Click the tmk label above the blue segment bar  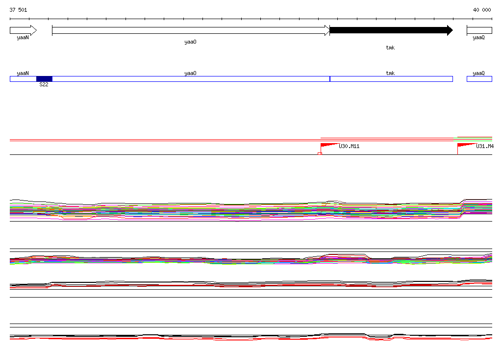pos(390,73)
